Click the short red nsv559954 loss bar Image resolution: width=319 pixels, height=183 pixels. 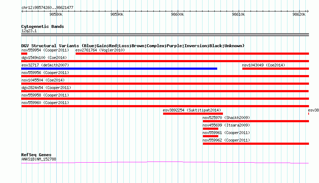click(x=24, y=54)
